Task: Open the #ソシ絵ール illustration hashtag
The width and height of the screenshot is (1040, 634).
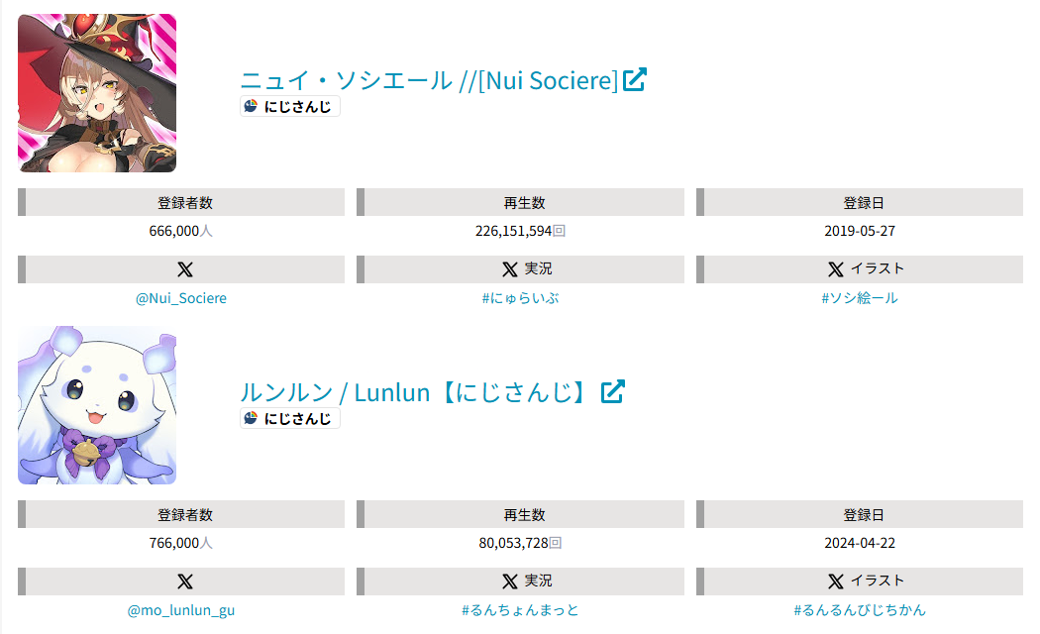Action: (x=860, y=298)
